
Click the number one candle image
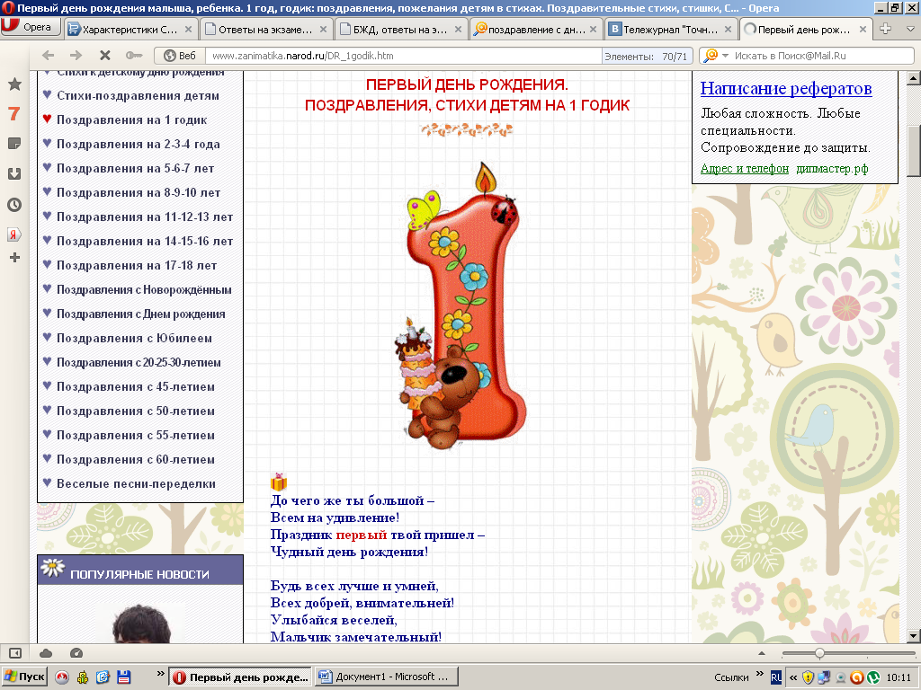tap(461, 307)
